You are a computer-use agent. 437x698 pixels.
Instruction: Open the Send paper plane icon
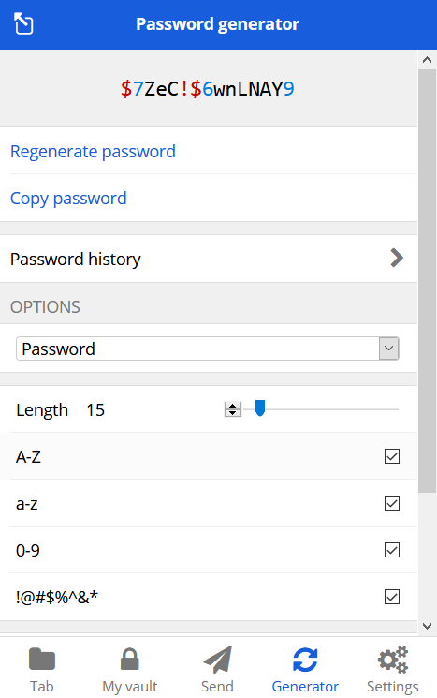point(218,660)
